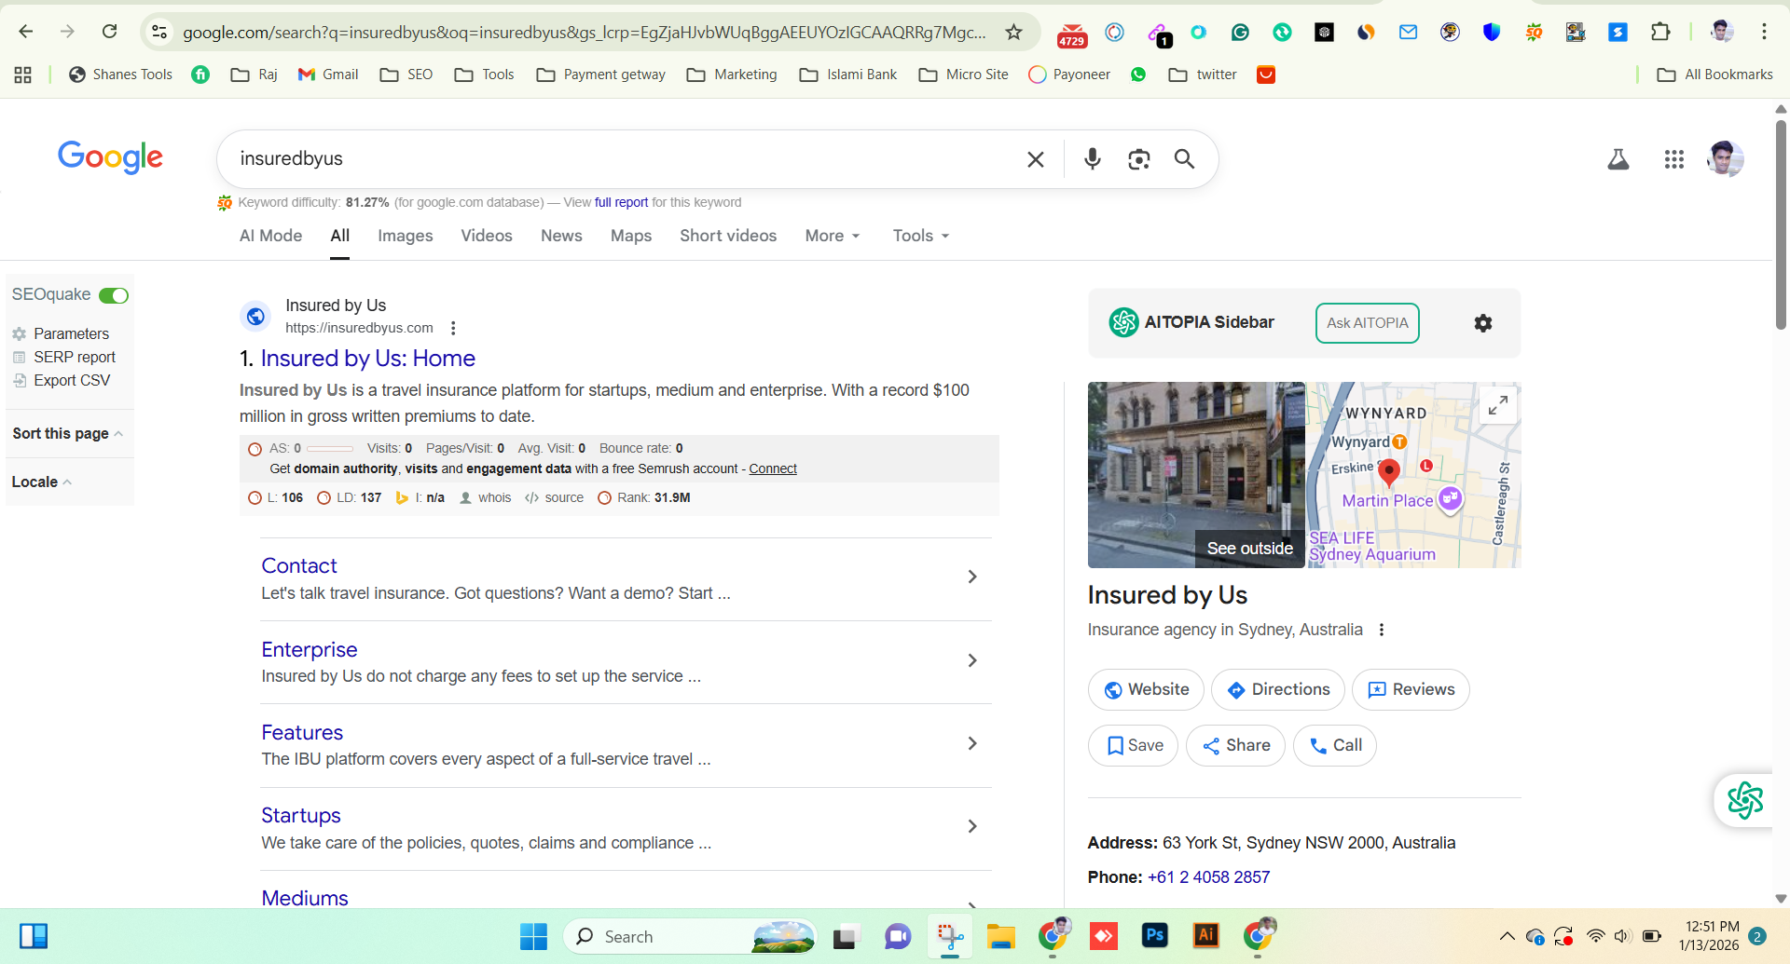
Task: Open the Chrome extensions puzzle icon
Action: [1659, 32]
